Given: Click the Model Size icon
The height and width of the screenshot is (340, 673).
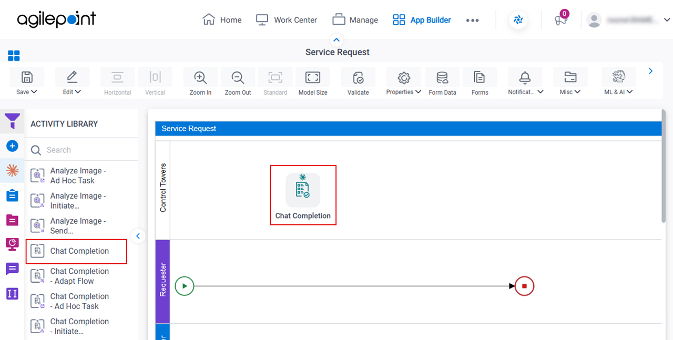Looking at the screenshot, I should pyautogui.click(x=313, y=78).
